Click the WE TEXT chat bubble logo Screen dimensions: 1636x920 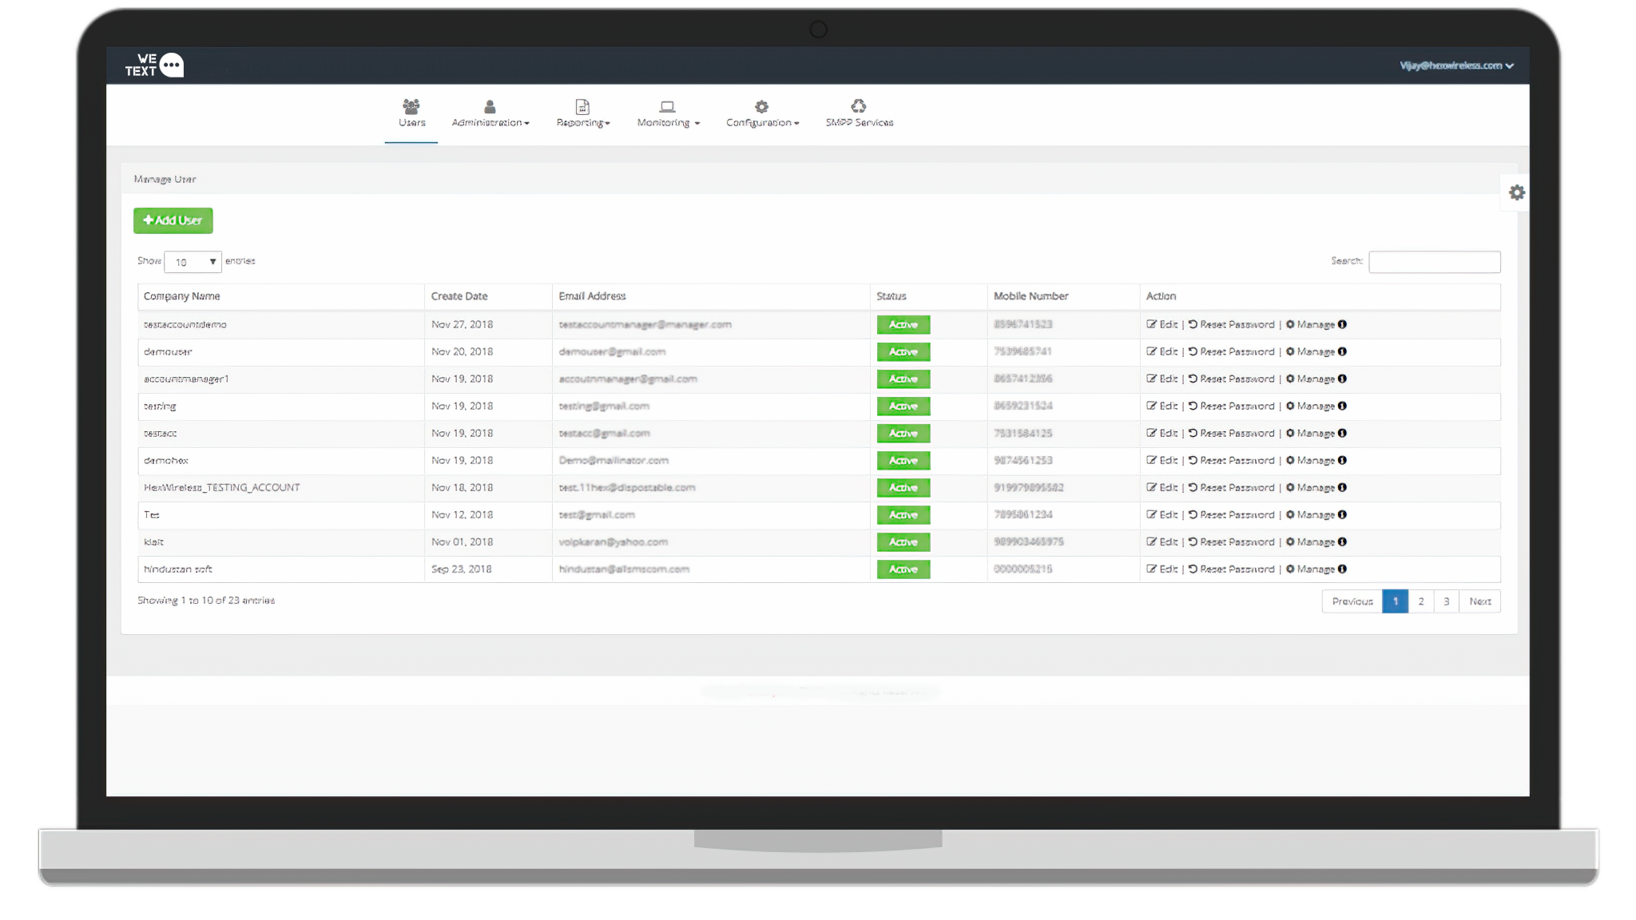pos(171,65)
